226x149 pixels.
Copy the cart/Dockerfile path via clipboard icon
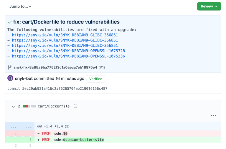(x=75, y=106)
